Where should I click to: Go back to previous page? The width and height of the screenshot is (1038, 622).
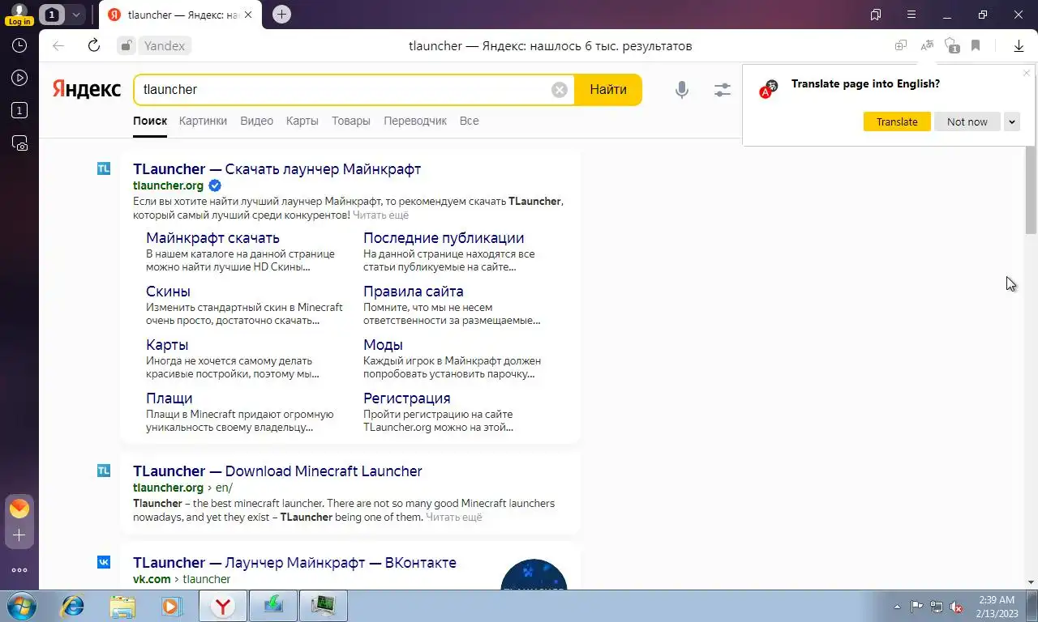58,46
